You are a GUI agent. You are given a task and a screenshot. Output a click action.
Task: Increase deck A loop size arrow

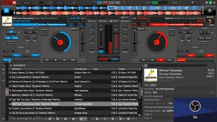(15, 32)
